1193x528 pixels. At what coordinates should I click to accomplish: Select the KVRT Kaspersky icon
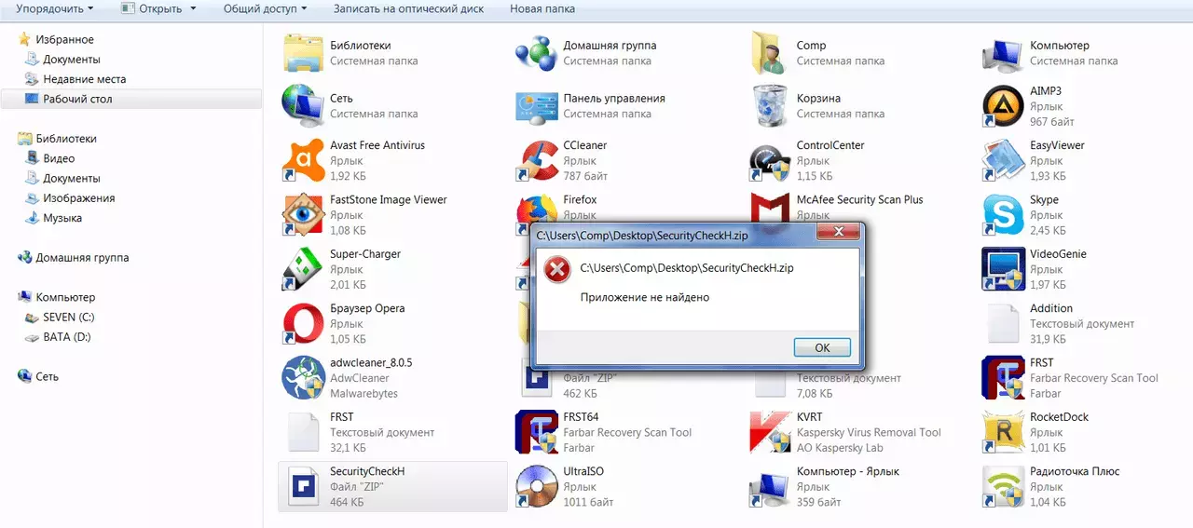[x=770, y=432]
